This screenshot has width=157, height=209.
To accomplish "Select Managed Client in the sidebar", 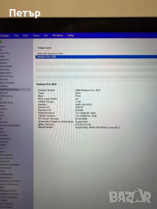I will point(8,191).
